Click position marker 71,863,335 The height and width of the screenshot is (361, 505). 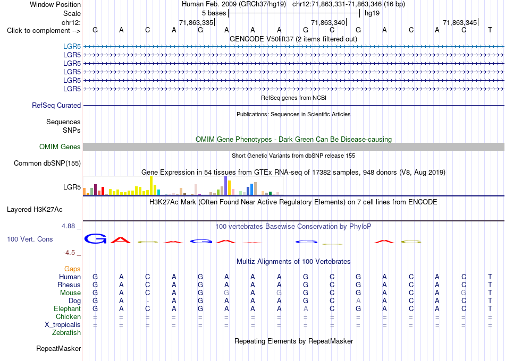tap(197, 22)
